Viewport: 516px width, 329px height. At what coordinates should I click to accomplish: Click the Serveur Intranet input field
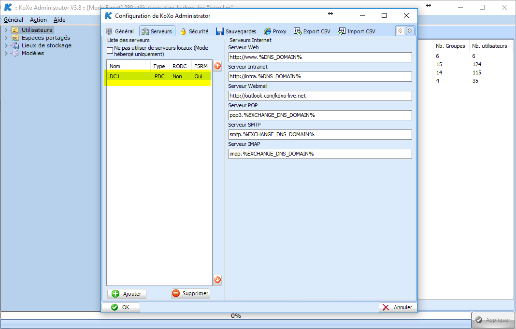click(320, 77)
